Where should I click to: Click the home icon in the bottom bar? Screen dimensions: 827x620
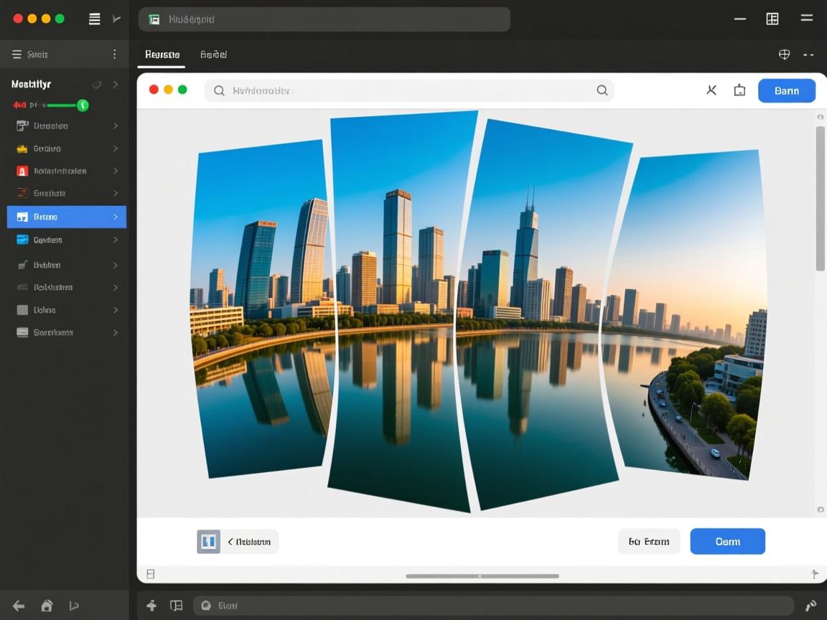click(x=47, y=606)
